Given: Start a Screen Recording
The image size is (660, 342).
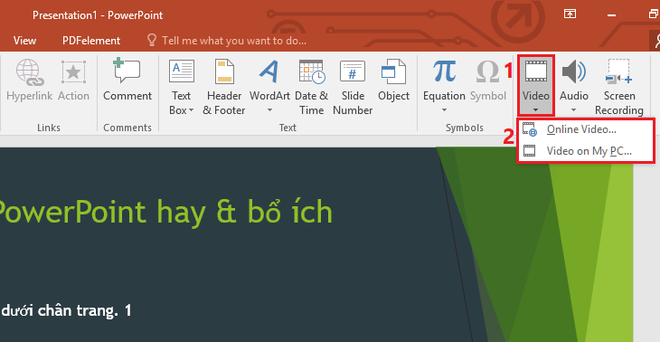Looking at the screenshot, I should point(618,86).
